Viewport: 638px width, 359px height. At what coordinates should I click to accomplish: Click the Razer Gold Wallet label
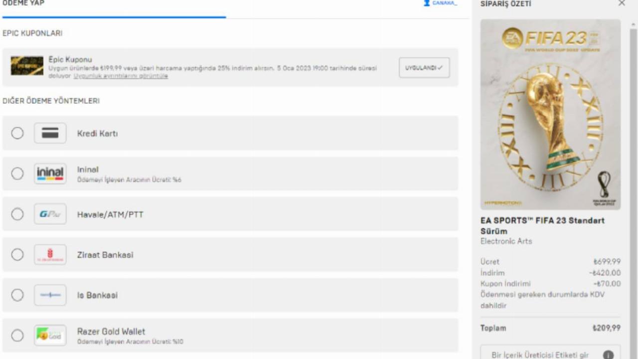111,331
